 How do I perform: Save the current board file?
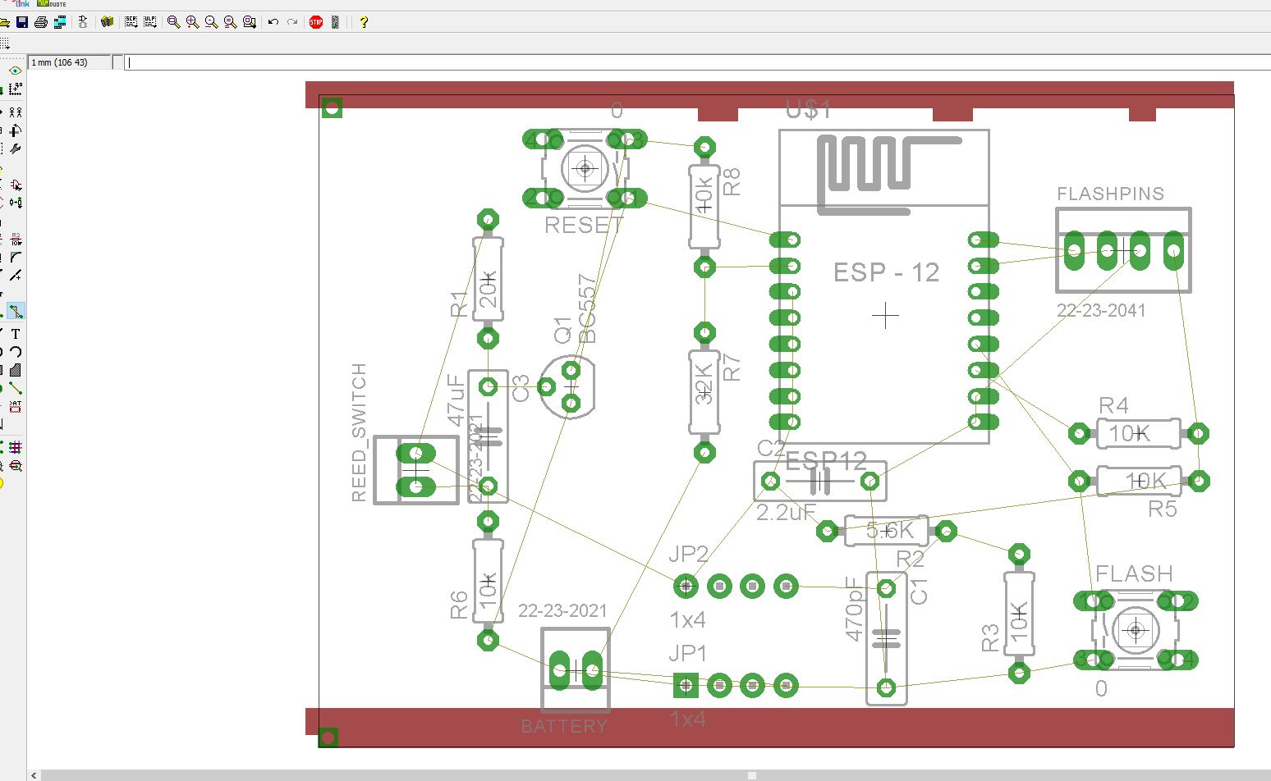pyautogui.click(x=21, y=22)
